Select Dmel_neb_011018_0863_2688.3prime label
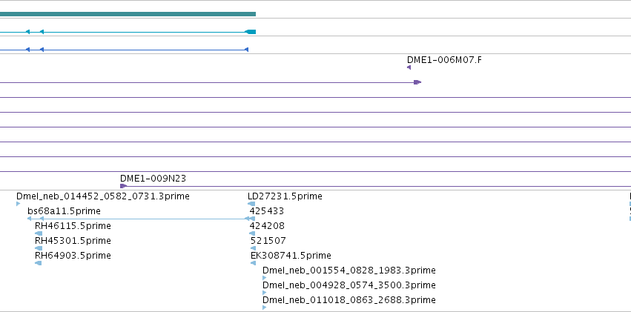Screen dimensions: 631x312 pyautogui.click(x=349, y=300)
